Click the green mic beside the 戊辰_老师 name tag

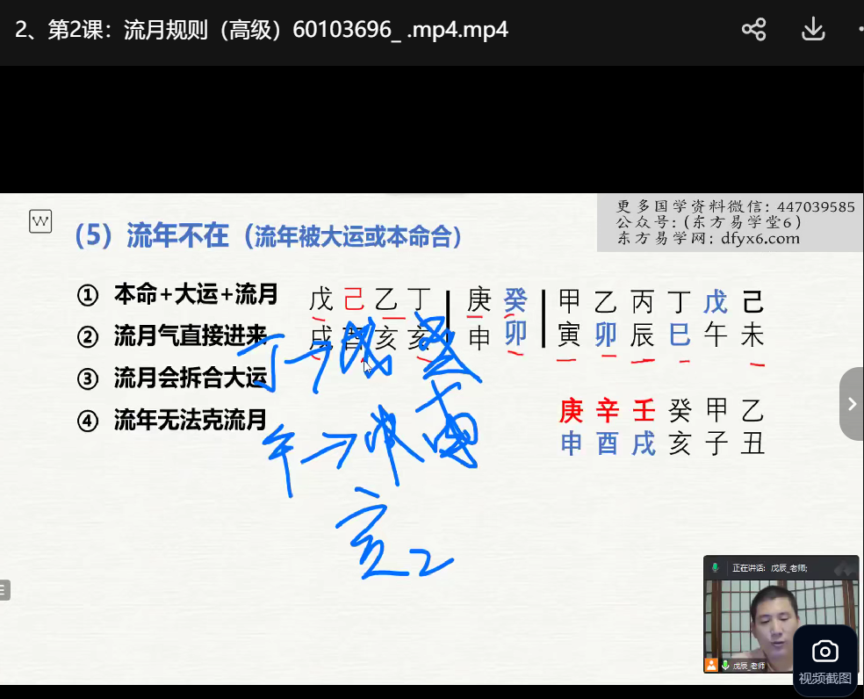(725, 666)
